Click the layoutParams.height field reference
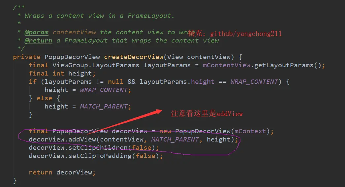Viewport: 345px width, 187px height. tap(177, 82)
